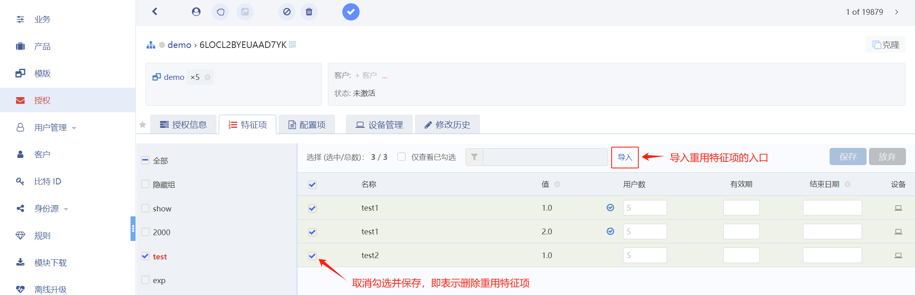Show the QR code for license 6LOCL2BYEUAAD7YK
The height and width of the screenshot is (295, 915).
(x=292, y=44)
